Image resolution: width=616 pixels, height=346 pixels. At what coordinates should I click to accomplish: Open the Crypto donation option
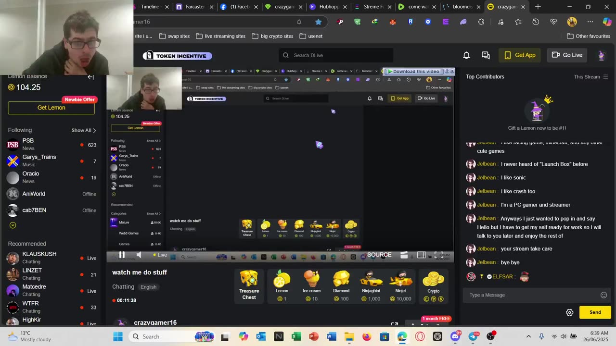[x=433, y=285]
